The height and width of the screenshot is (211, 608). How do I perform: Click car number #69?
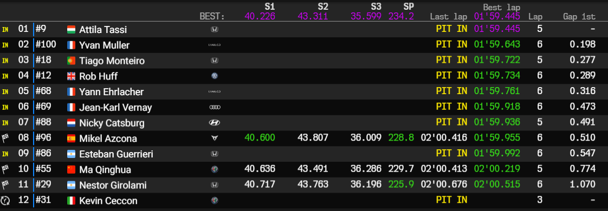click(43, 107)
